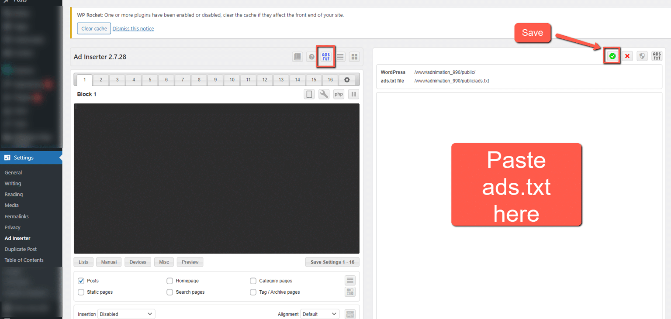Screen dimensions: 671x319
Task: Open the tab settings gear next to tab 16
Action: pyautogui.click(x=346, y=79)
